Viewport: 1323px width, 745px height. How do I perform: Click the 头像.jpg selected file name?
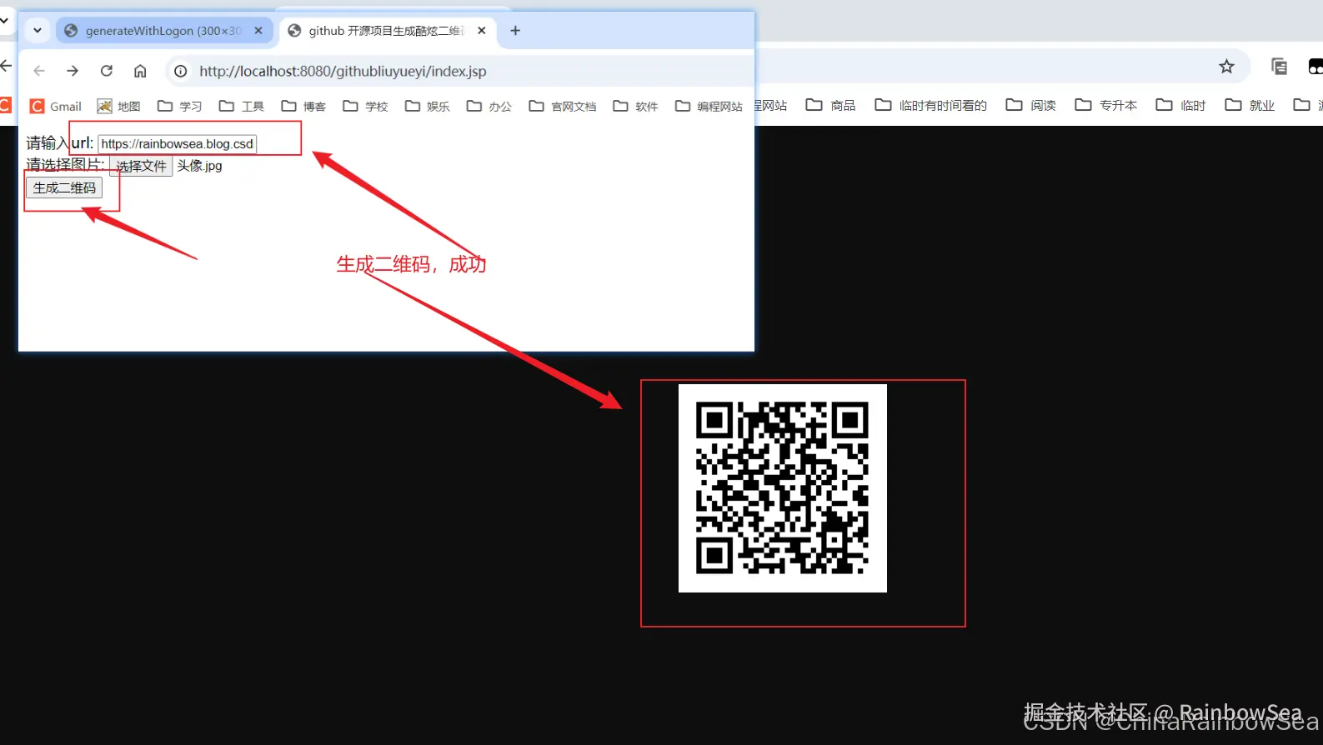[199, 166]
